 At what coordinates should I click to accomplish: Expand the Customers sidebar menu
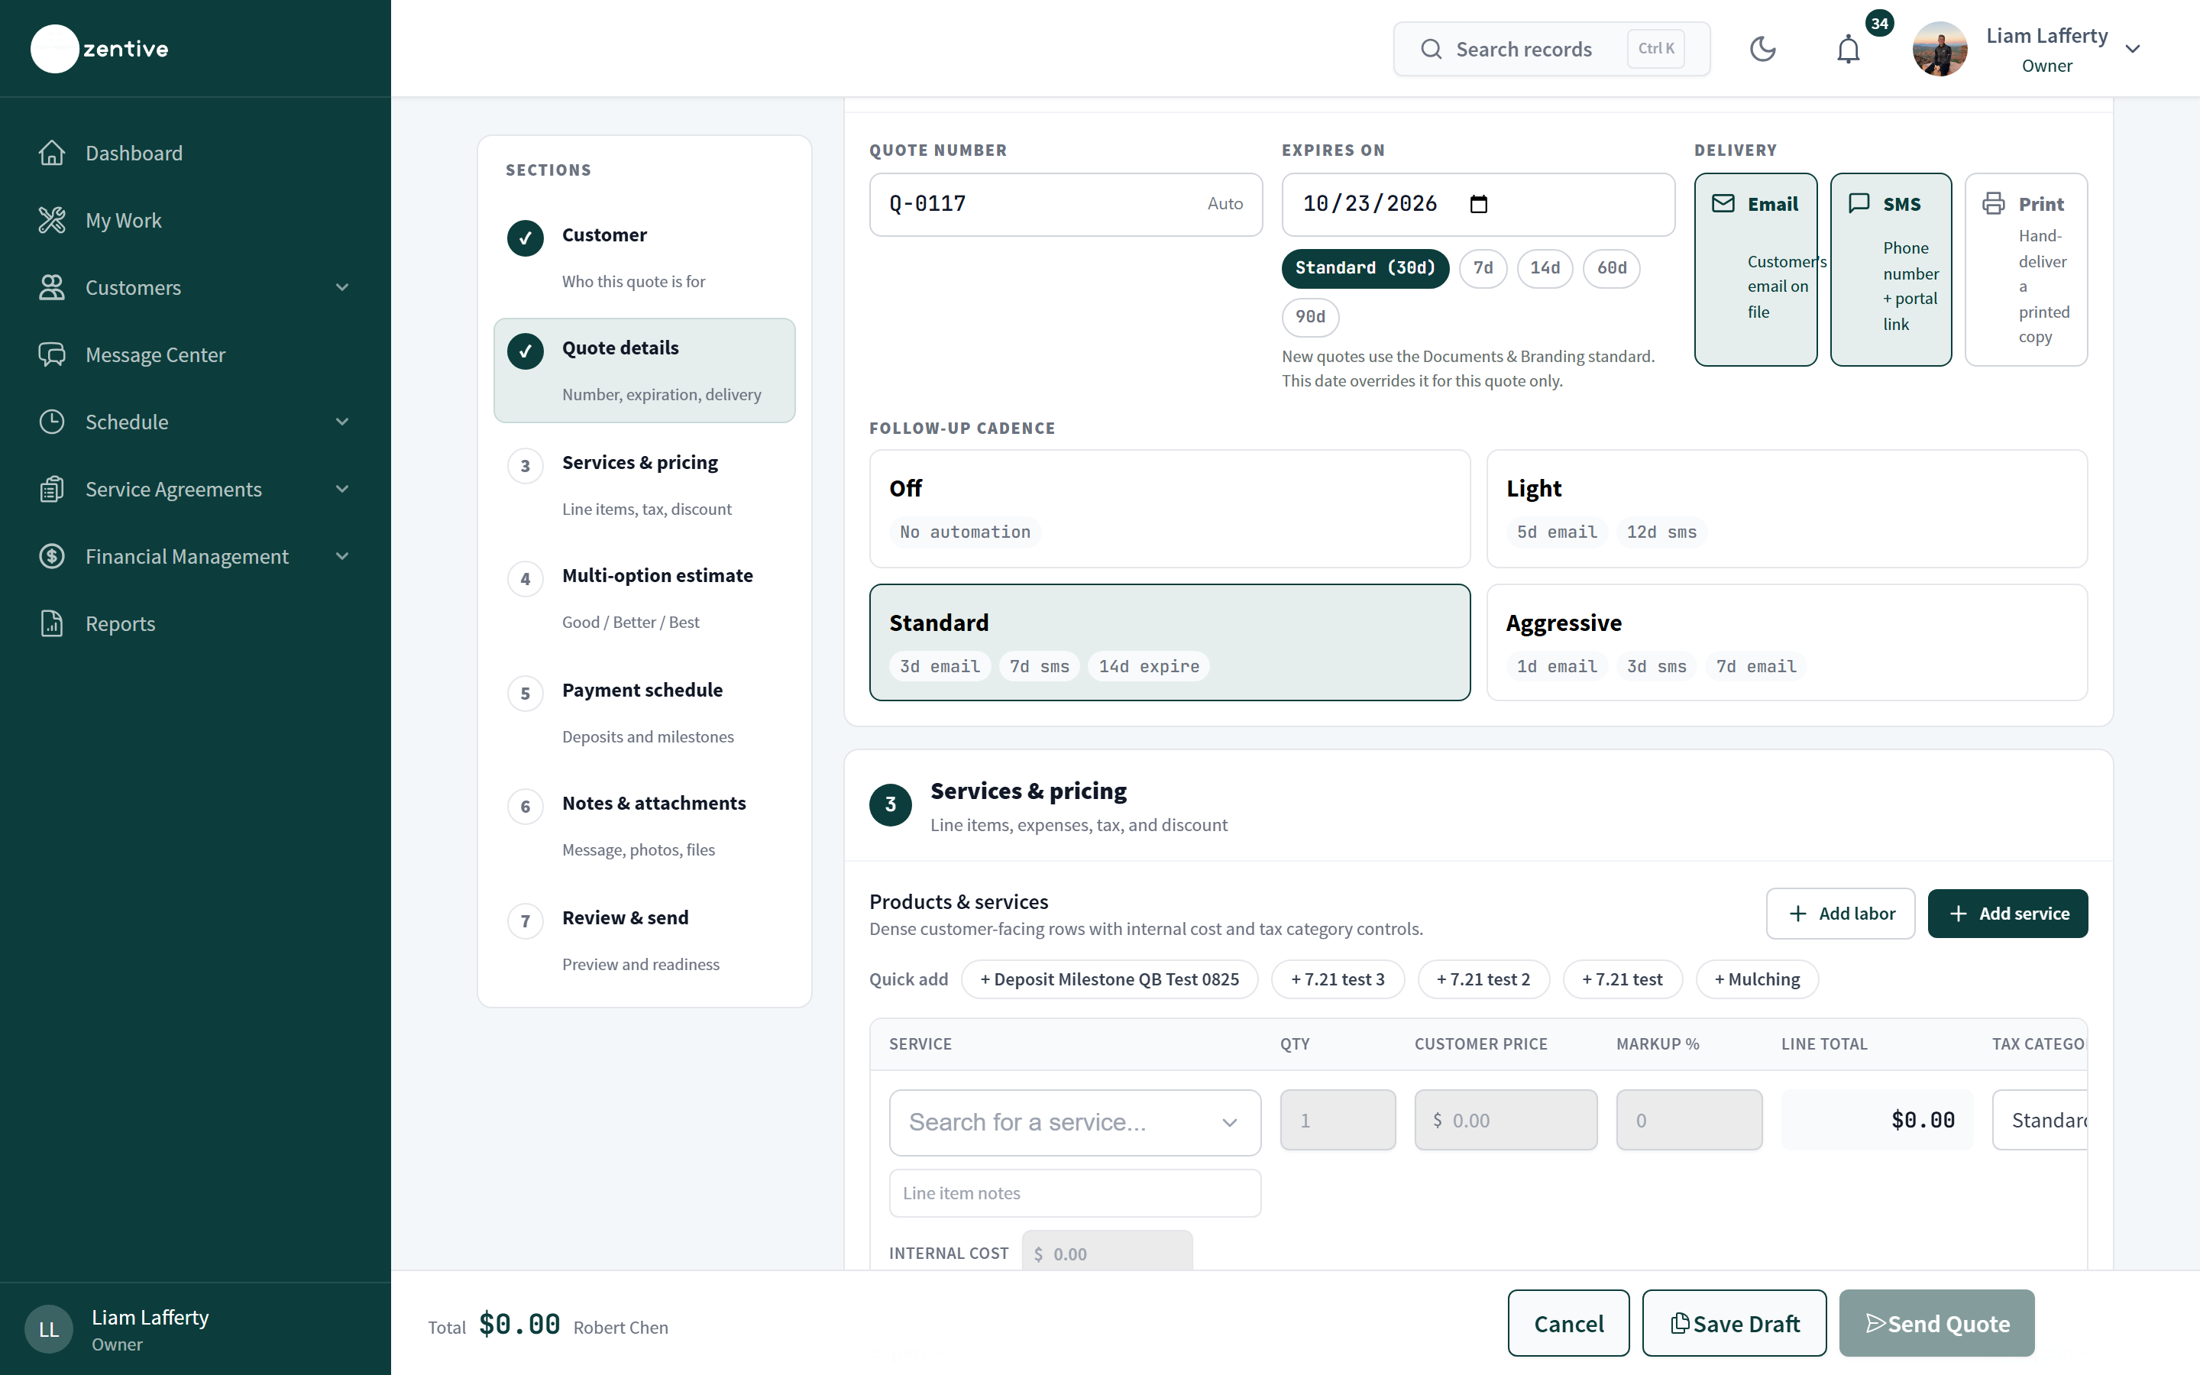(343, 287)
